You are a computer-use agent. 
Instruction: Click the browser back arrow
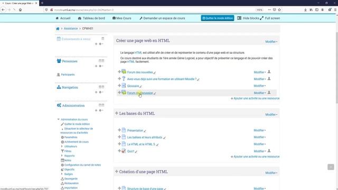coord(3,9)
